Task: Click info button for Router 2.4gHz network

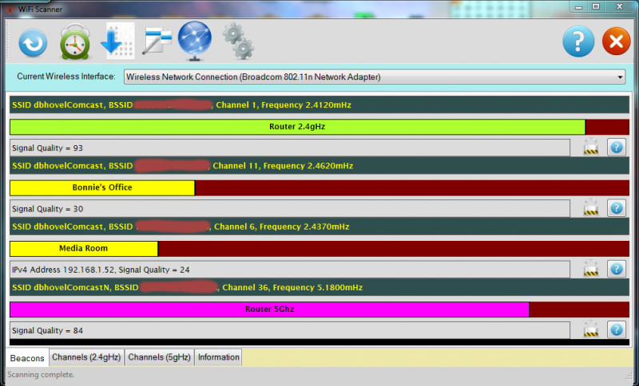Action: (x=616, y=148)
